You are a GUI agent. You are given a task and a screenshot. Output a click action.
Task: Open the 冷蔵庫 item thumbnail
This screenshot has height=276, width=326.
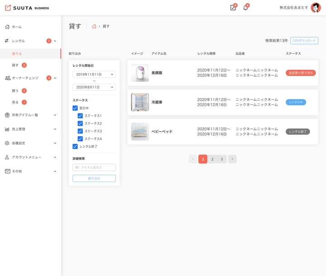click(140, 102)
